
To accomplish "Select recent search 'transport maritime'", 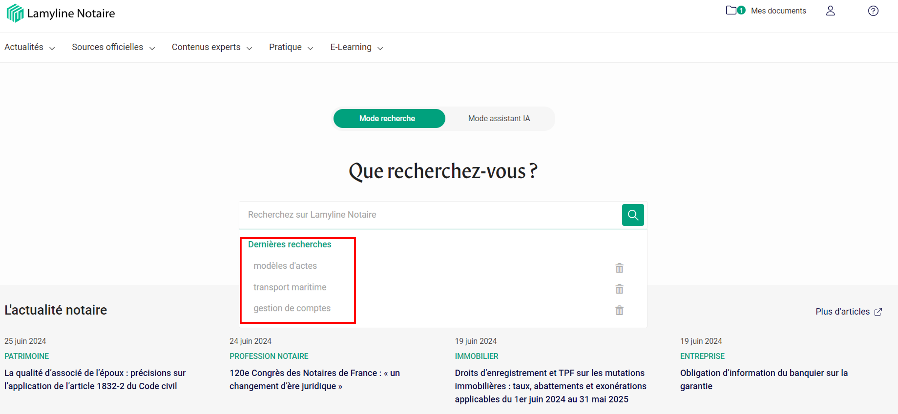I will (x=290, y=287).
